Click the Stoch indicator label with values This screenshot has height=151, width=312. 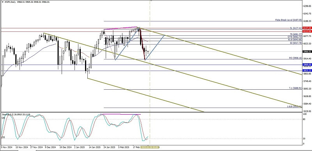(x=16, y=115)
